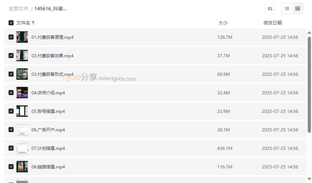The image size is (312, 183).
Task: Sort files using the 文件名 sort arrows
Action: click(33, 23)
